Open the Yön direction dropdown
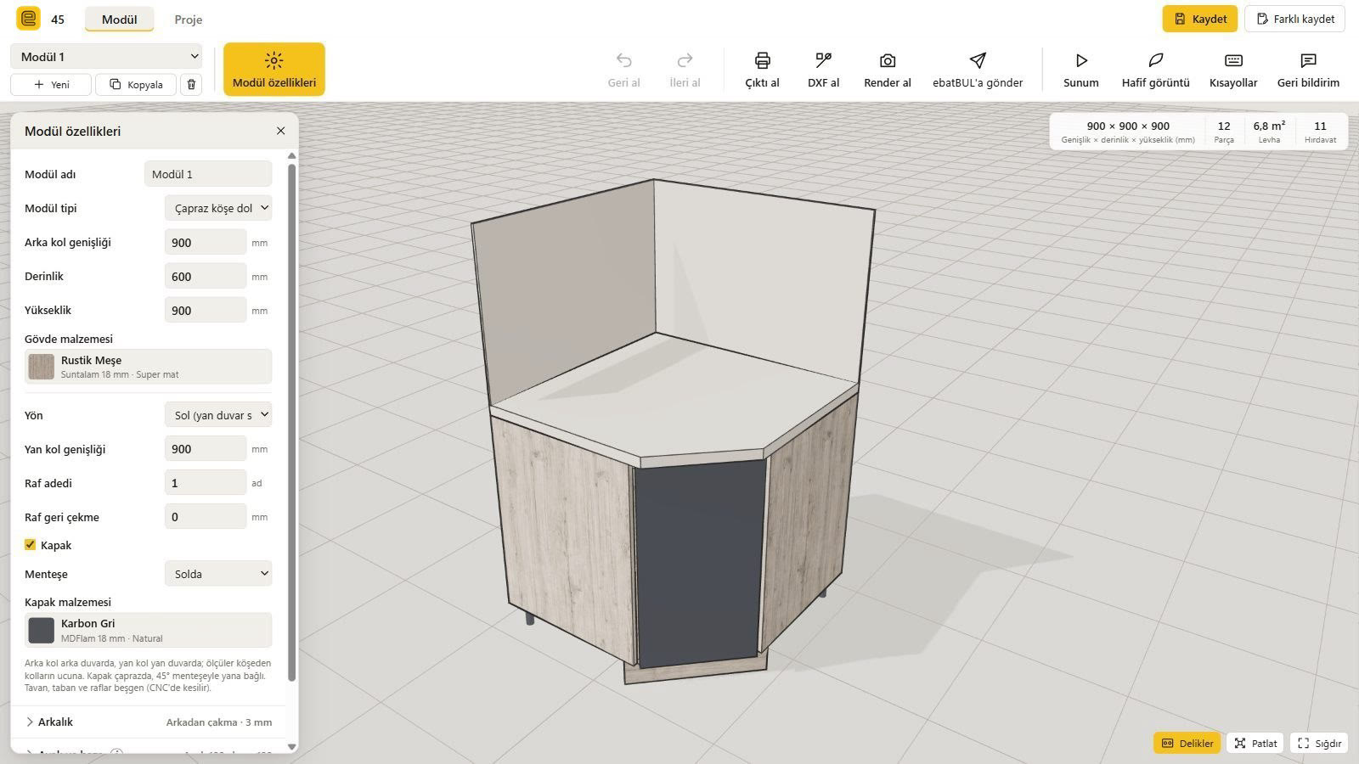 [x=218, y=414]
